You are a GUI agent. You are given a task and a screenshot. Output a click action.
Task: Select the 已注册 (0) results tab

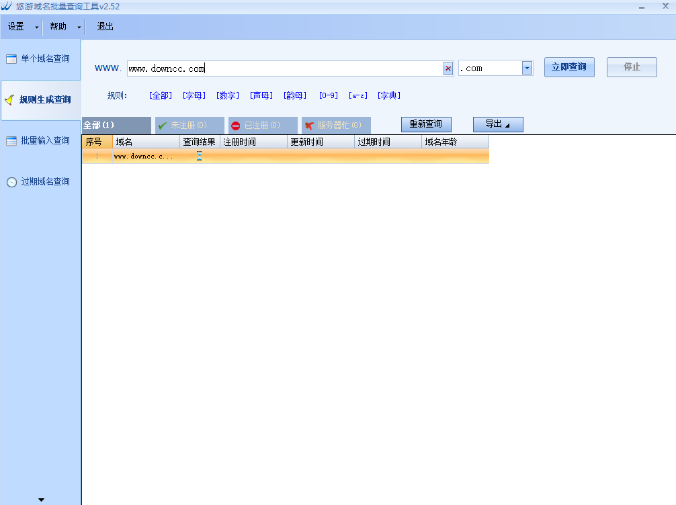coord(263,126)
